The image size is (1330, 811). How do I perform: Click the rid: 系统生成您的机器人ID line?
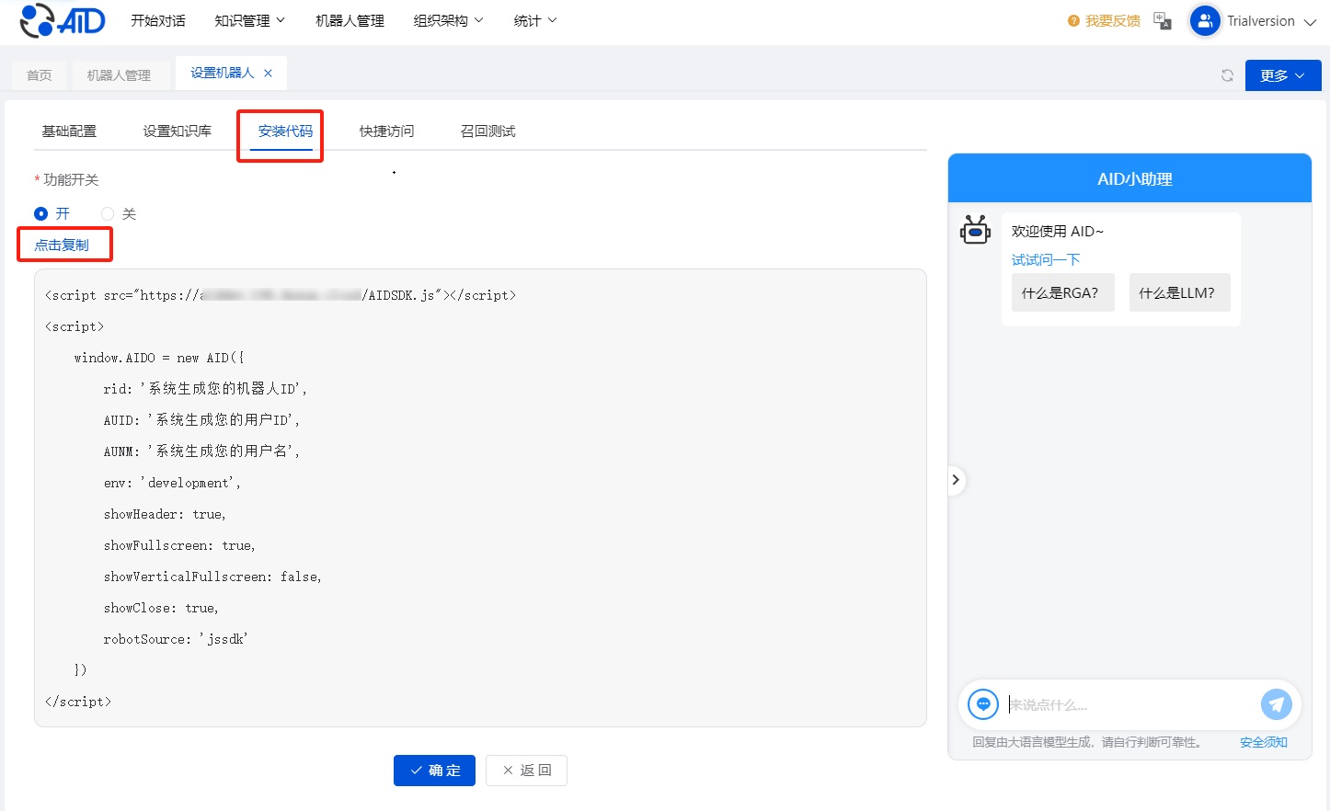click(x=205, y=389)
